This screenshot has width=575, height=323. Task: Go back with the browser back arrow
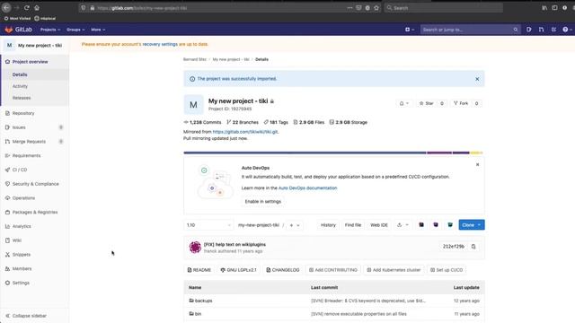[6, 7]
